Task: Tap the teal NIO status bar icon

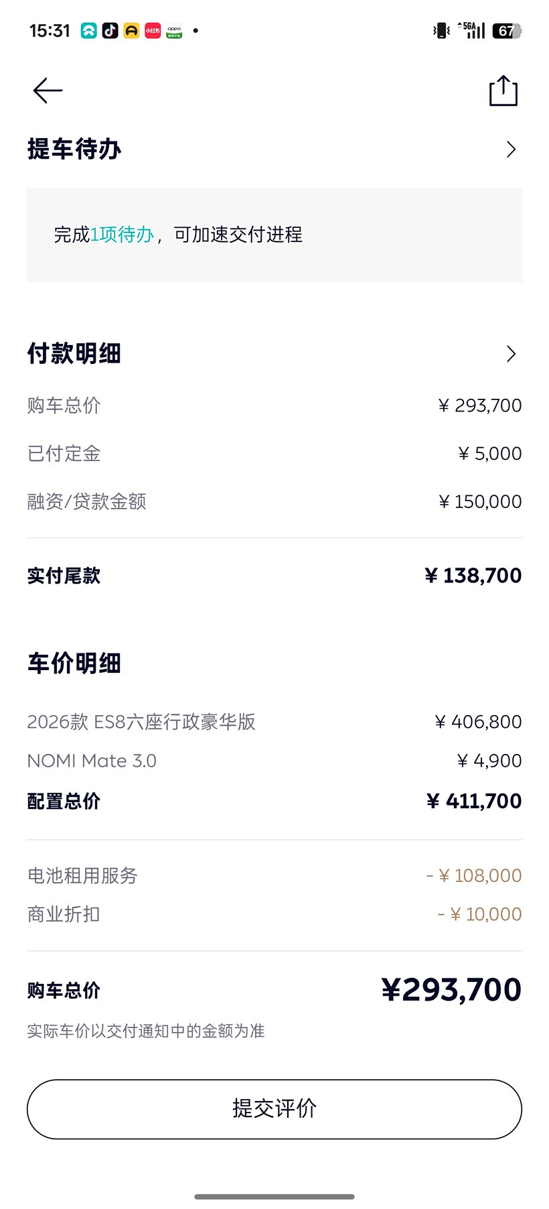Action: point(89,31)
